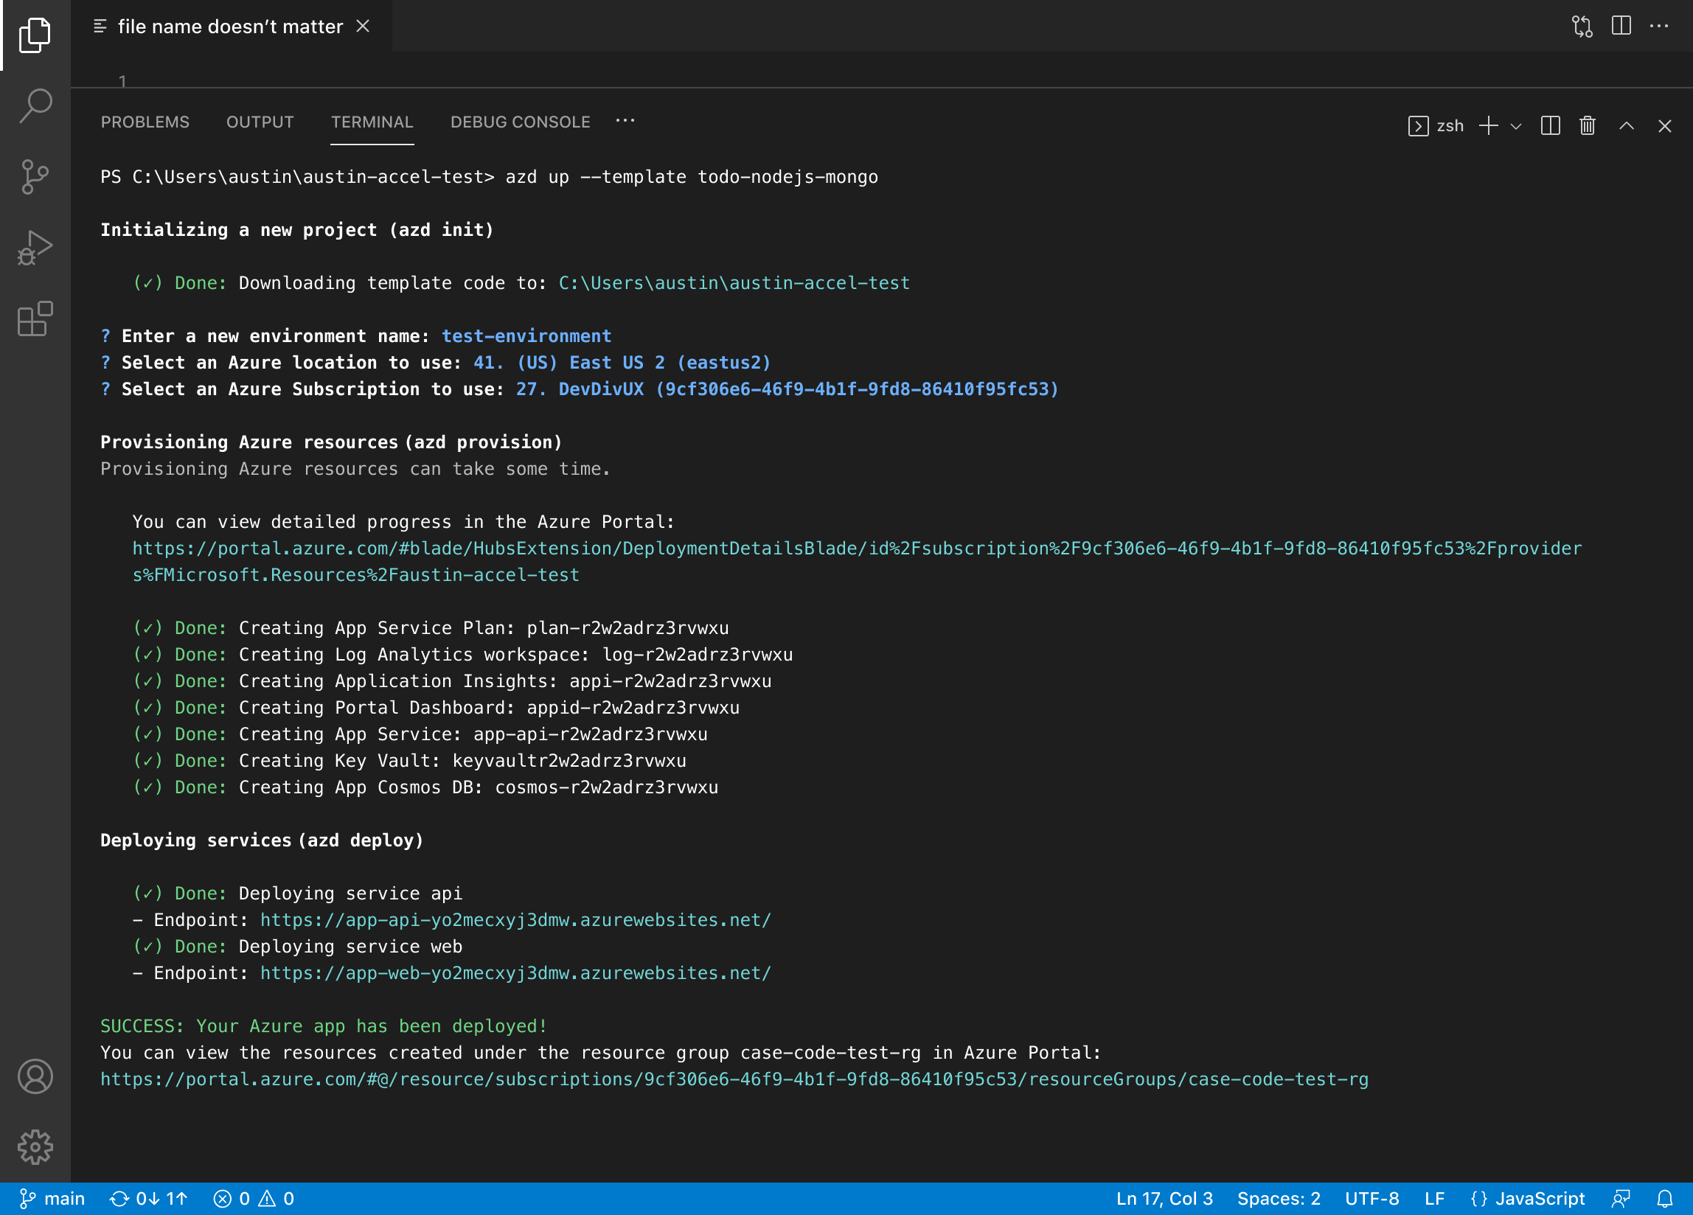Kill the zsh terminal with the trash icon
1693x1215 pixels.
point(1588,126)
